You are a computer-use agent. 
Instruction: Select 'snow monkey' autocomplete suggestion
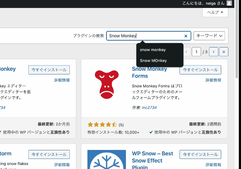(160, 50)
